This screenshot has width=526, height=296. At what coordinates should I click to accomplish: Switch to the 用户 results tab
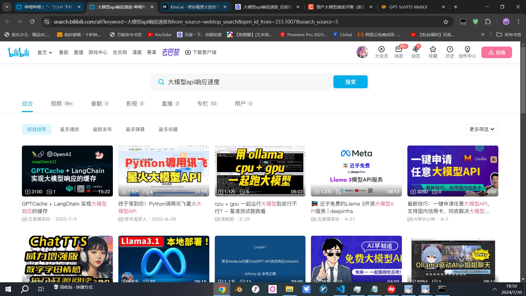click(244, 104)
